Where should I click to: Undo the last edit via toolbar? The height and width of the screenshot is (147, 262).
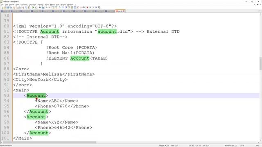[x=33, y=7]
